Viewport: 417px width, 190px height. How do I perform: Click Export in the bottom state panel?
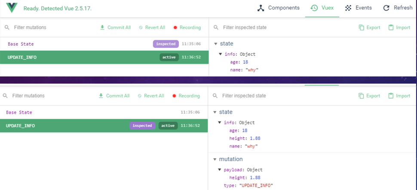click(369, 96)
